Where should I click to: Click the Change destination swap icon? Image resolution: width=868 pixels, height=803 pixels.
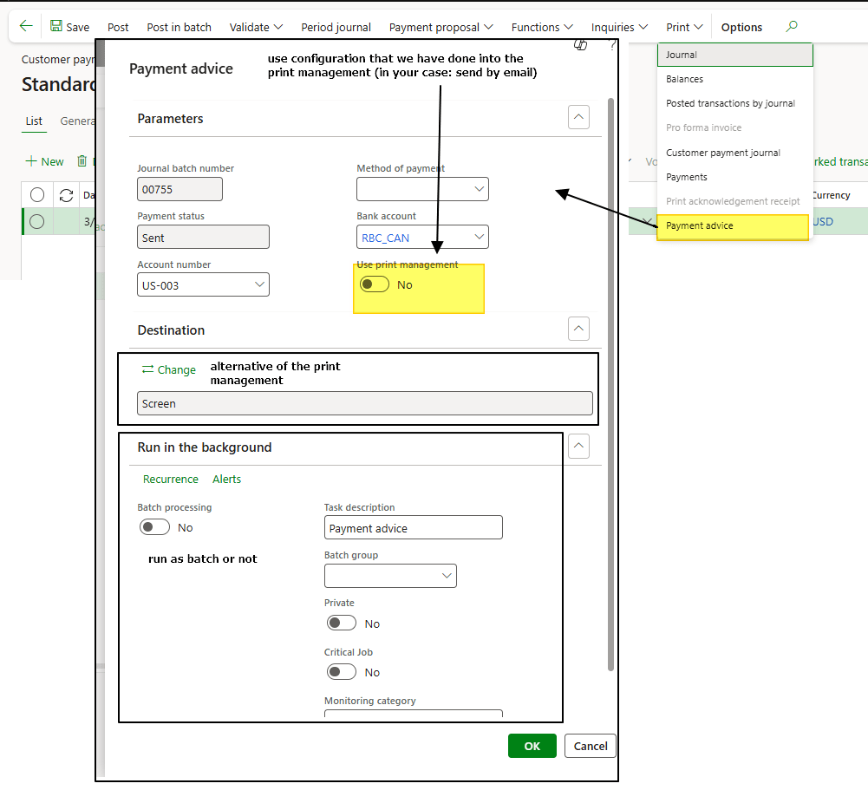[x=147, y=369]
